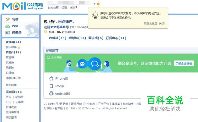This screenshot has width=198, height=122.
Task: Click the green 企业微信 banner image
Action: point(121,63)
